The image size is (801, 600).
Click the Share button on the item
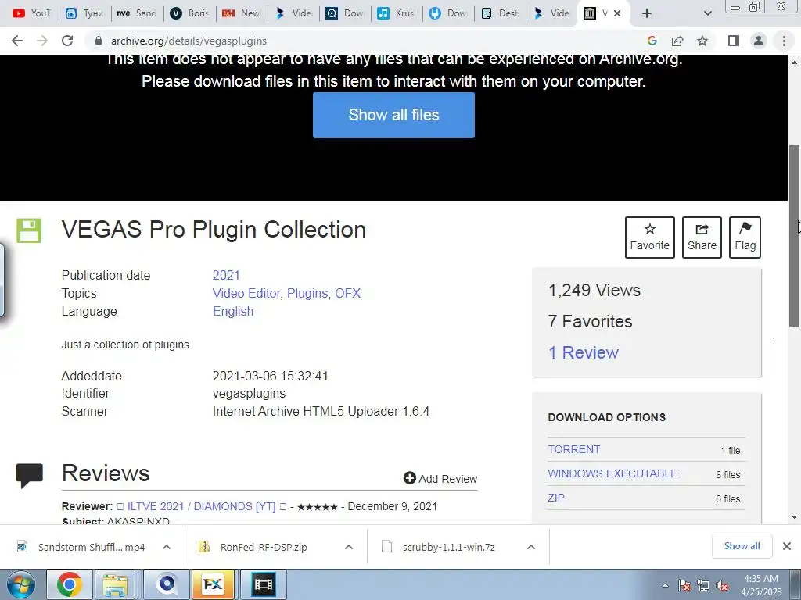702,237
